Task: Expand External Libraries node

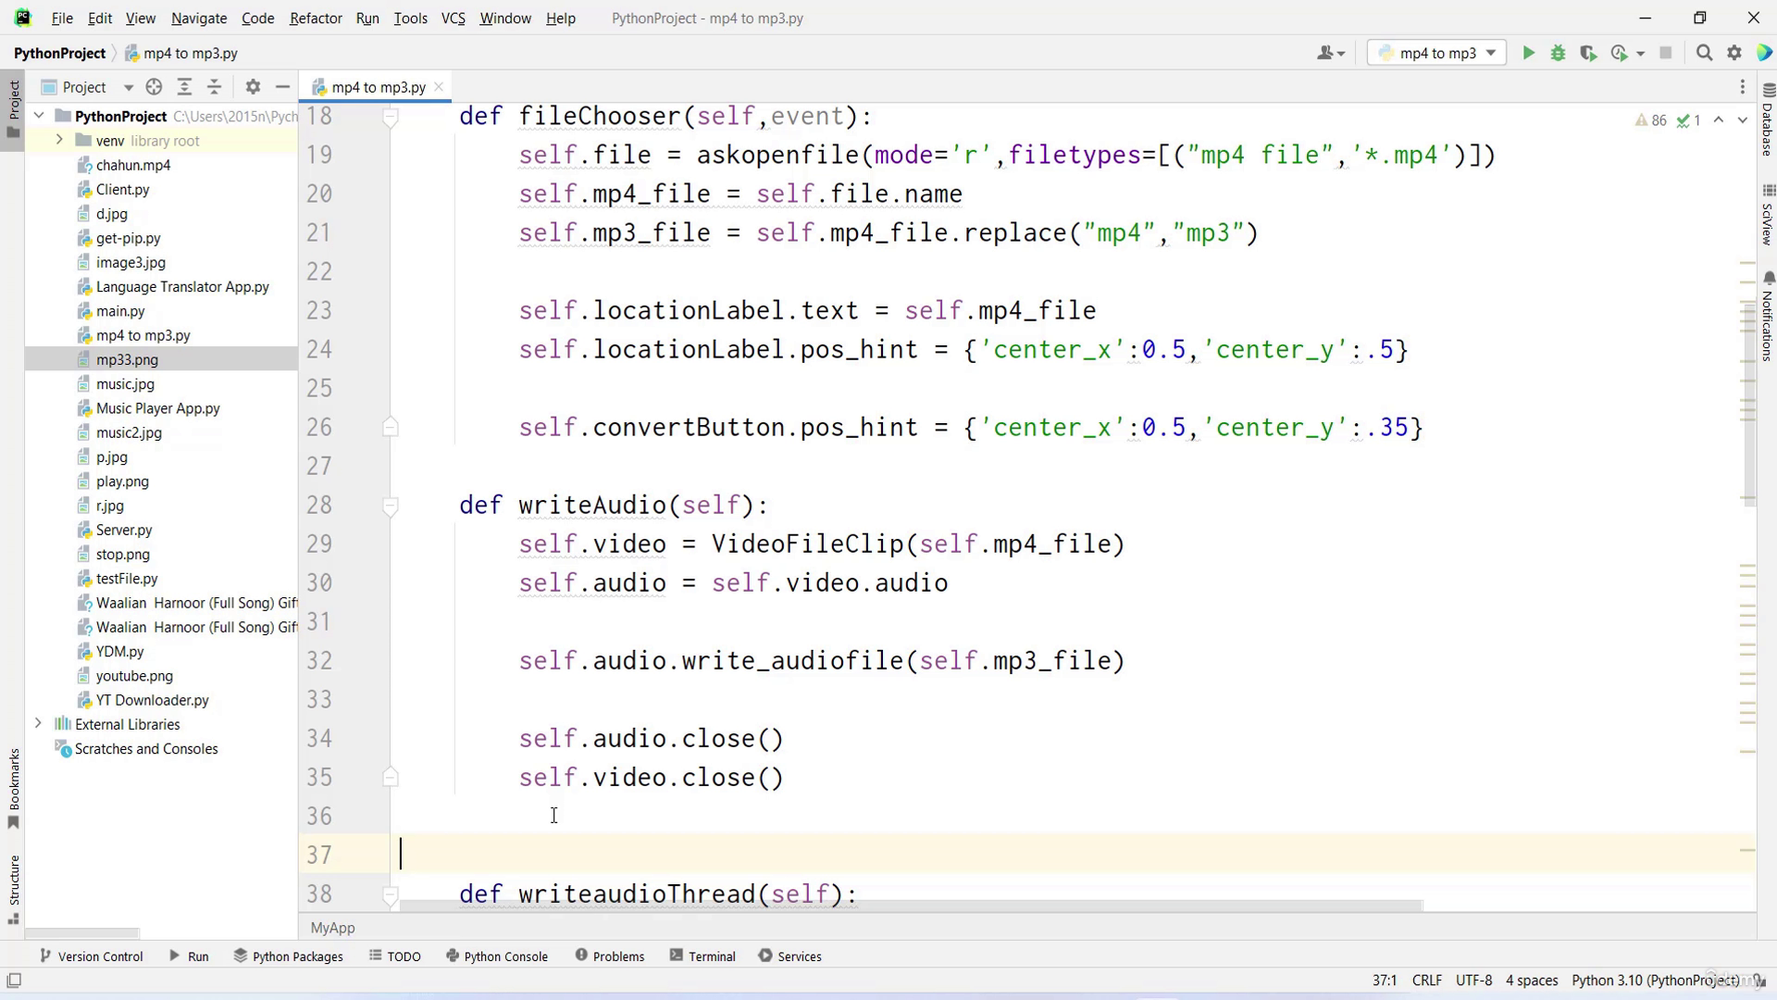Action: pos(38,723)
